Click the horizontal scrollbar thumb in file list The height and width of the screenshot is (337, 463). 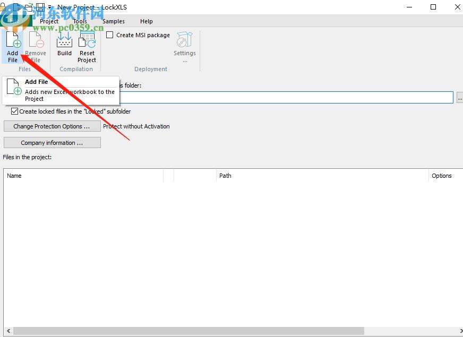pyautogui.click(x=188, y=331)
